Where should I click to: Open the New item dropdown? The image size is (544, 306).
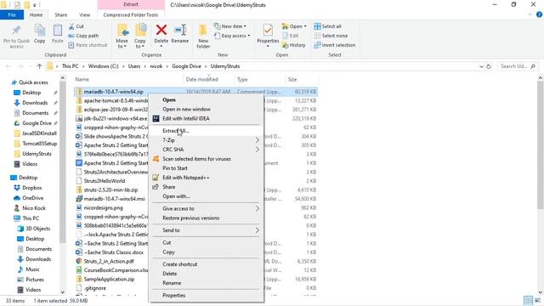pyautogui.click(x=230, y=26)
